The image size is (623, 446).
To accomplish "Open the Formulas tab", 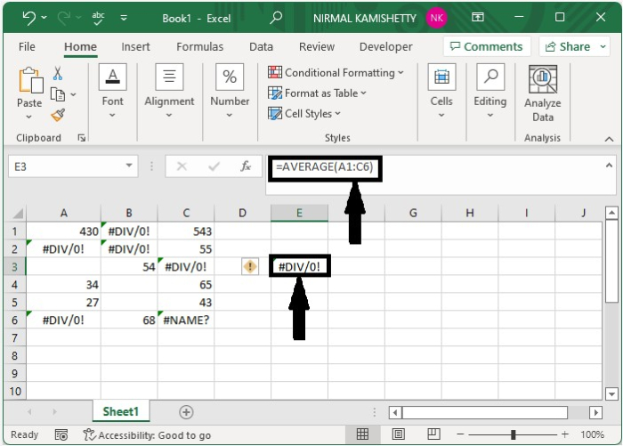I will [200, 47].
